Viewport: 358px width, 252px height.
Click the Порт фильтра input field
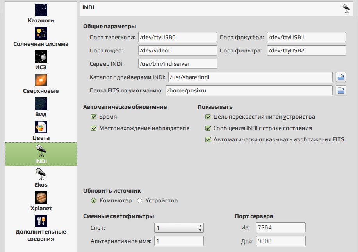click(306, 50)
